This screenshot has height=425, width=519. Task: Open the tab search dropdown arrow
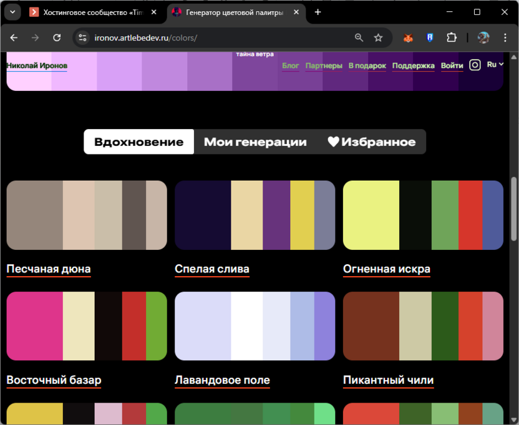(x=12, y=12)
